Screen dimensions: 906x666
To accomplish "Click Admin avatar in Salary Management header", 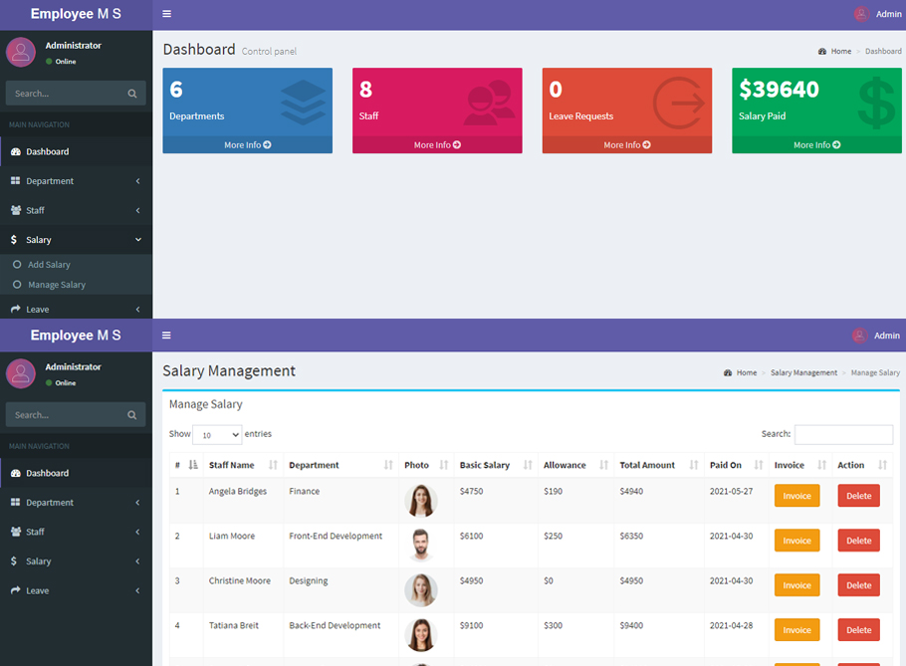I will (x=860, y=335).
